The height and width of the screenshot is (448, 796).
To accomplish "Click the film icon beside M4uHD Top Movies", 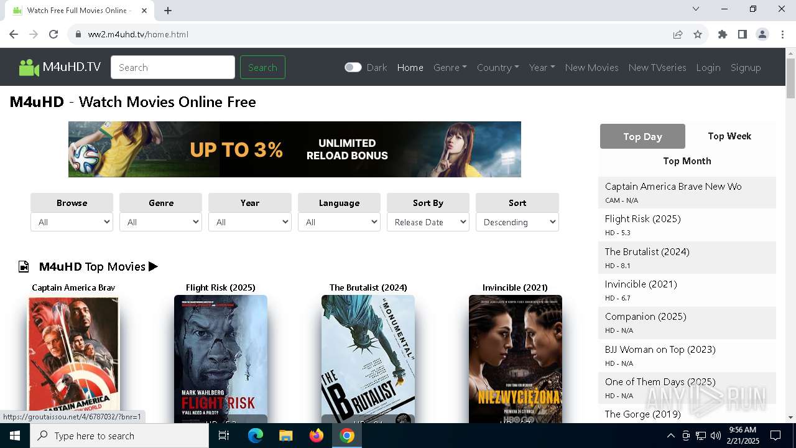I will pos(24,266).
